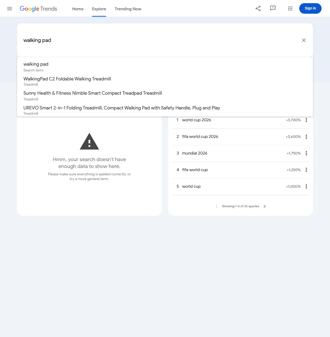Open more options for fifa world cup row

[306, 170]
